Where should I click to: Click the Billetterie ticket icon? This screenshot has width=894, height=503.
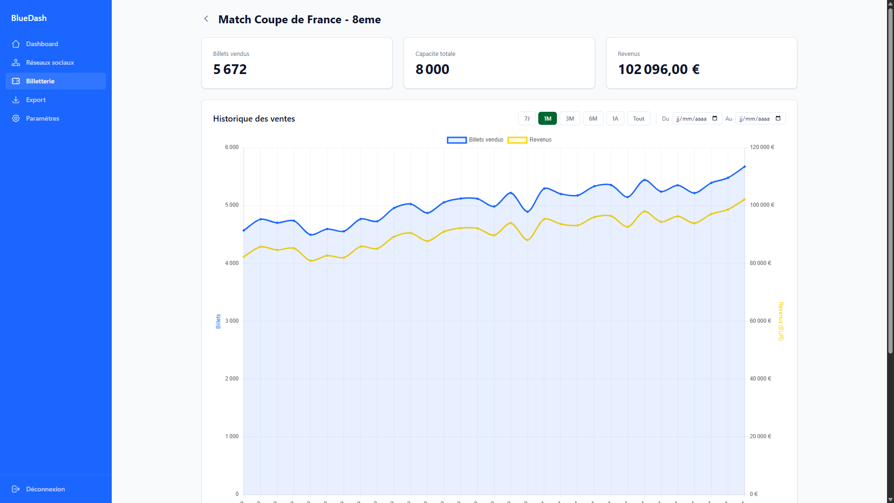pos(16,81)
